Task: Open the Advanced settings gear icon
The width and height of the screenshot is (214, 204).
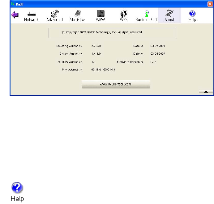Action: click(x=54, y=16)
